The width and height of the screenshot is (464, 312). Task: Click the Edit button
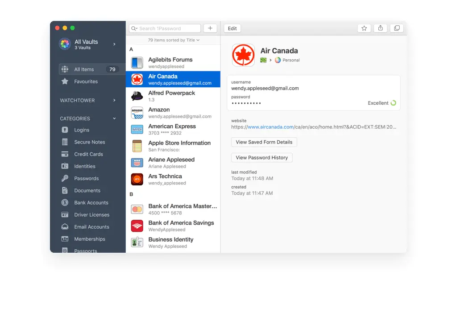[232, 29]
